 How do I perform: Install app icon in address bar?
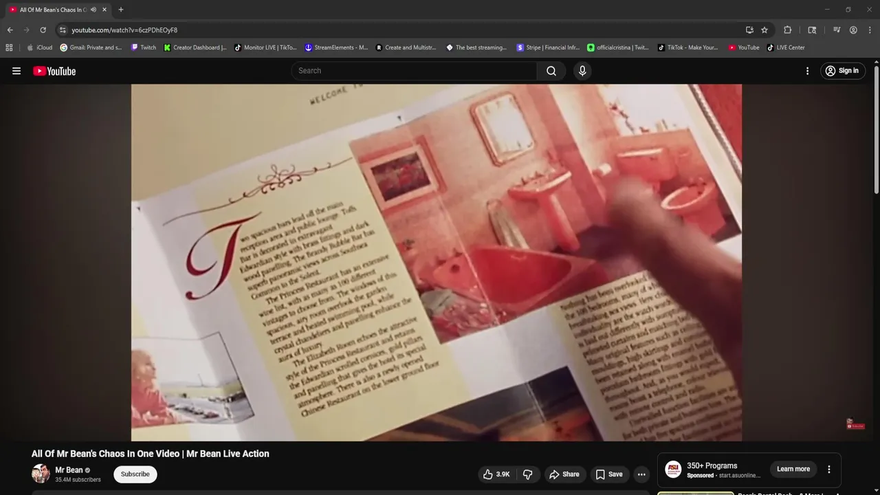[749, 30]
